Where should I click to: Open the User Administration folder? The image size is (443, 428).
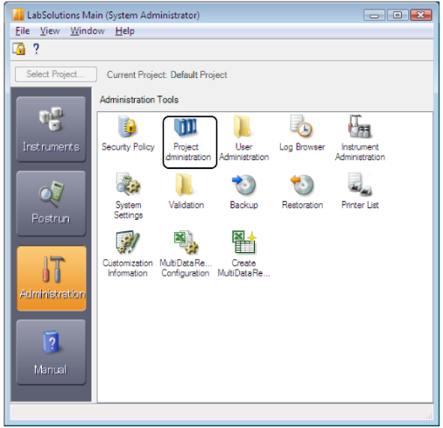[x=243, y=138]
